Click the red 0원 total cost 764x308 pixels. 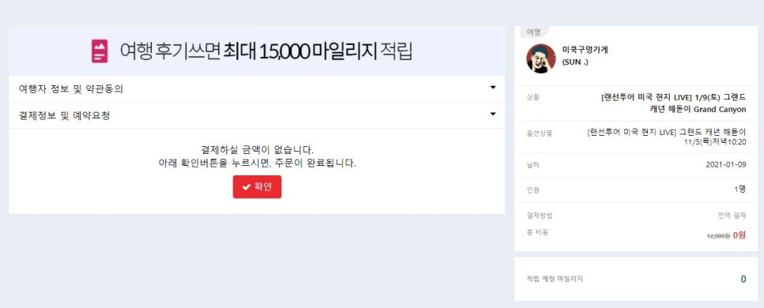point(739,235)
